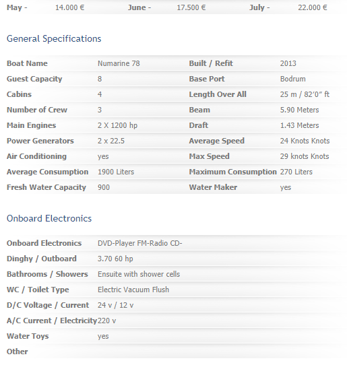Select the Guest Capacity label

(x=34, y=79)
